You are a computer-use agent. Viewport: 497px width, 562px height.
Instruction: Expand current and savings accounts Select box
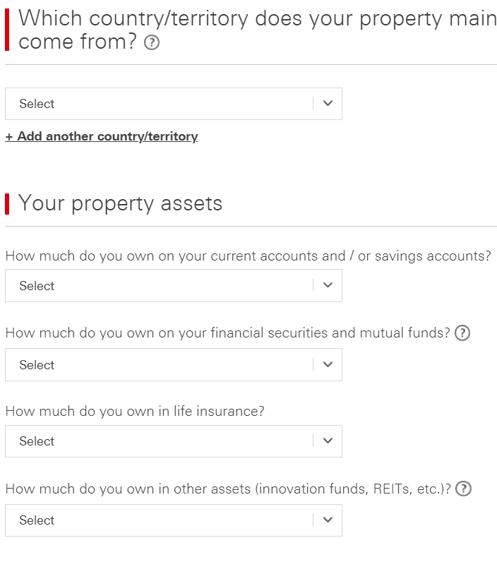tap(174, 286)
